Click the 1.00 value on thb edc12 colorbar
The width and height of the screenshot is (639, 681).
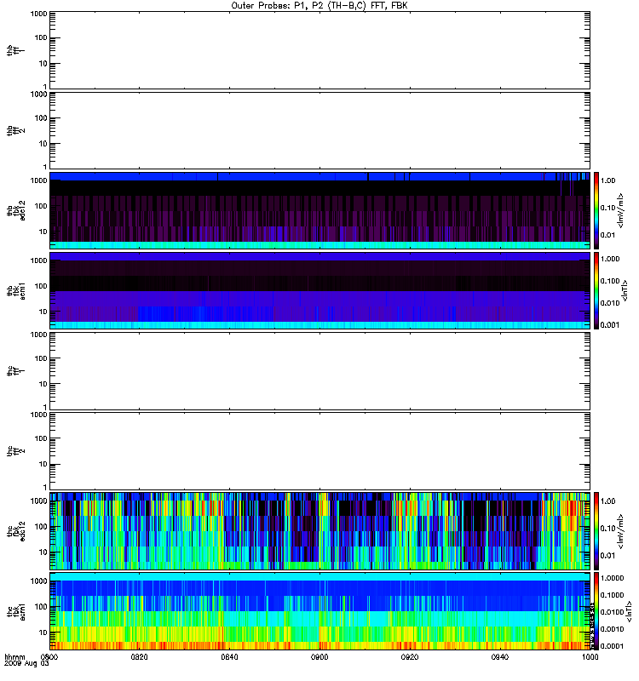pos(607,180)
